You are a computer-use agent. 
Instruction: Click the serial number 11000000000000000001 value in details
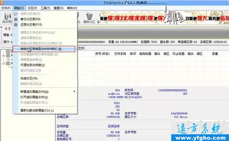point(172,90)
